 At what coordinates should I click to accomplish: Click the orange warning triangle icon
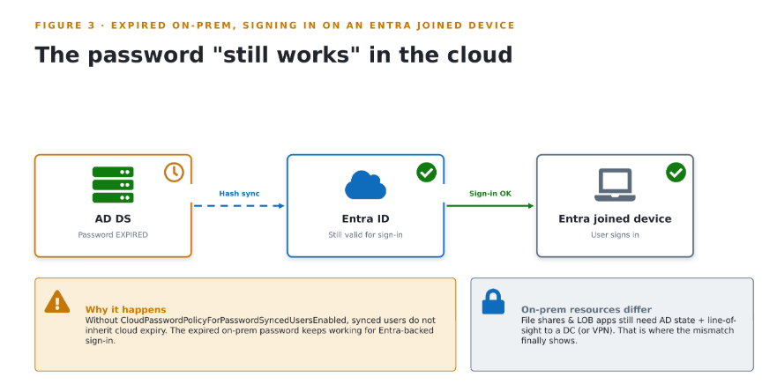(57, 301)
